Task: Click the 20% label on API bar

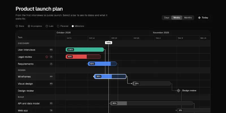Action: 114,103
